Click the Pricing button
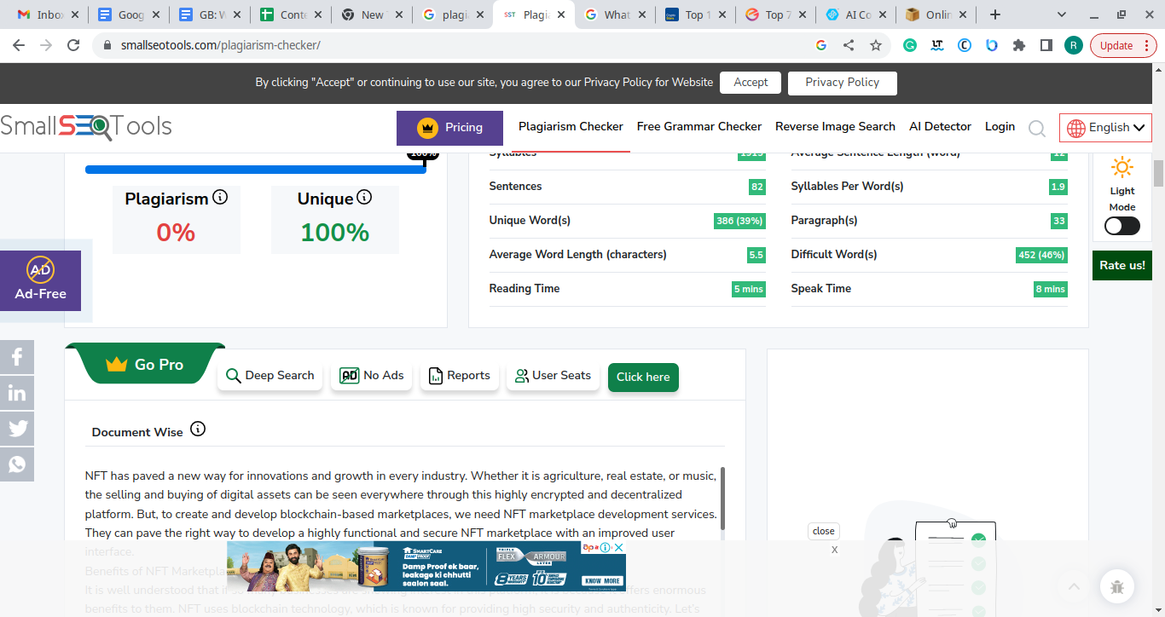The image size is (1165, 617). [449, 128]
